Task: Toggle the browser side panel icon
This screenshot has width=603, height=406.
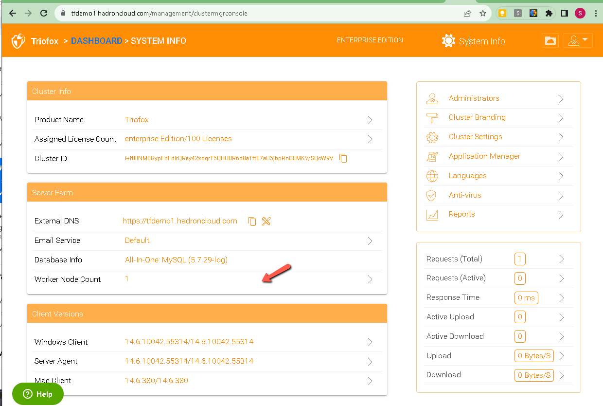Action: coord(564,13)
